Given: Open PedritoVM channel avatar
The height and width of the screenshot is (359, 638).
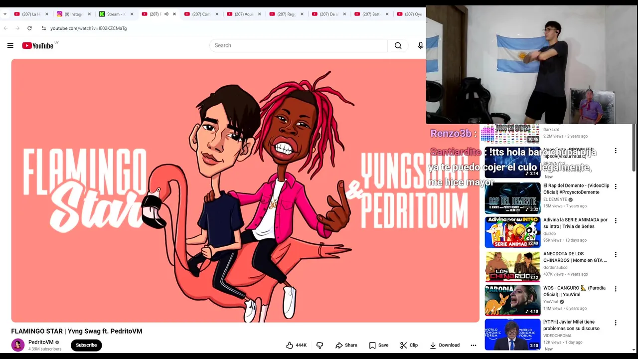Looking at the screenshot, I should (18, 345).
